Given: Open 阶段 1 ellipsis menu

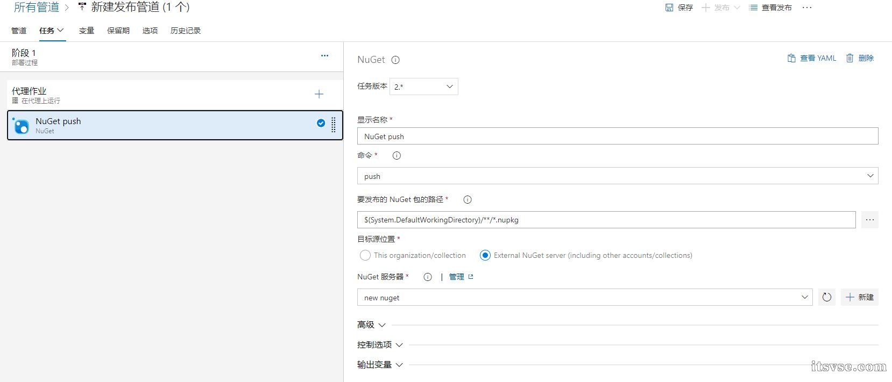Looking at the screenshot, I should pyautogui.click(x=324, y=55).
